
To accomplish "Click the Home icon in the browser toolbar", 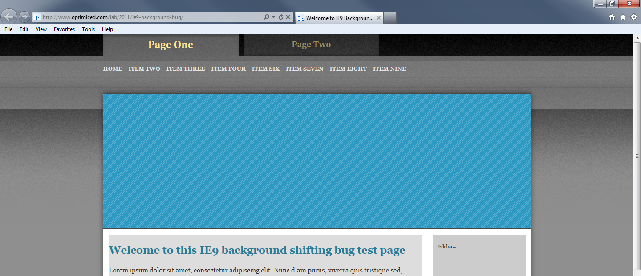I will [612, 17].
